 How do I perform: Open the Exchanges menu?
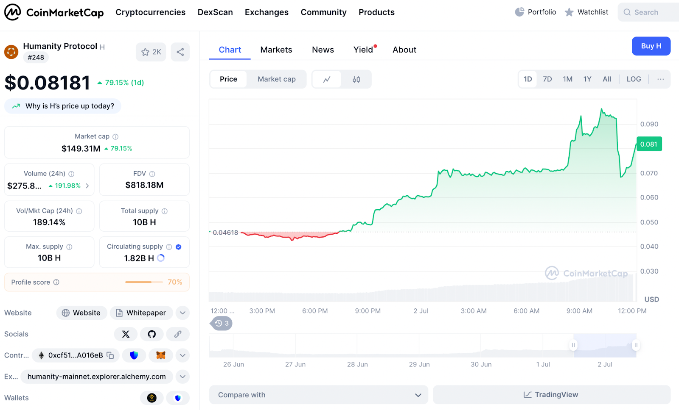(x=267, y=12)
